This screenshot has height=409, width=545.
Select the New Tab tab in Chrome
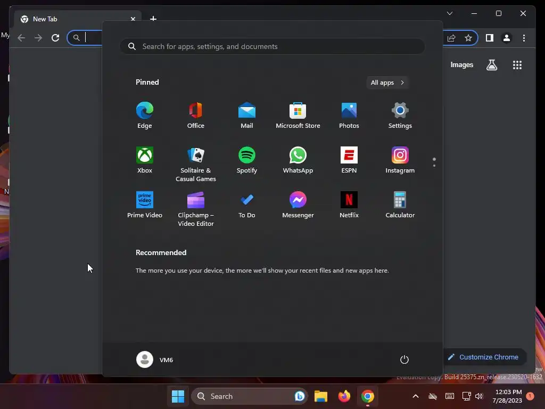(x=77, y=19)
